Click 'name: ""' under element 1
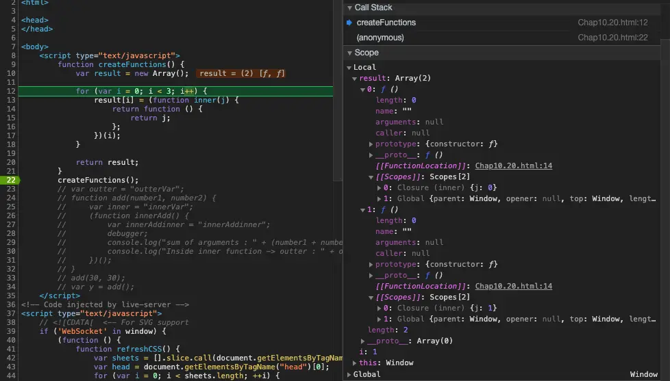The width and height of the screenshot is (670, 381). click(x=393, y=232)
